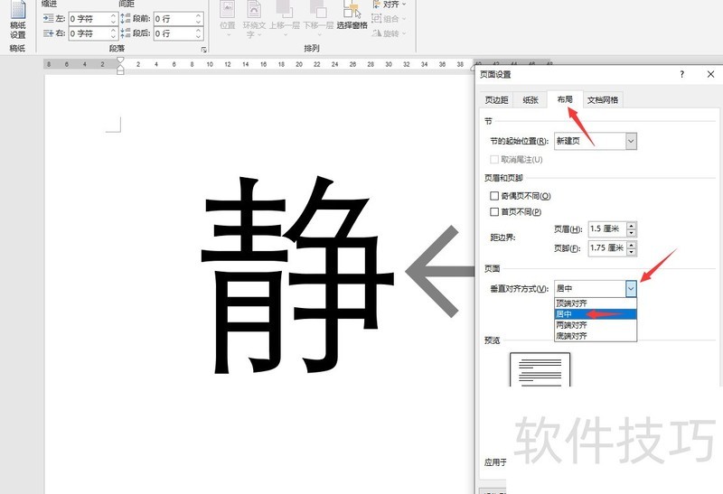The width and height of the screenshot is (723, 494).
Task: Switch to the 页边距 tab
Action: click(x=496, y=100)
